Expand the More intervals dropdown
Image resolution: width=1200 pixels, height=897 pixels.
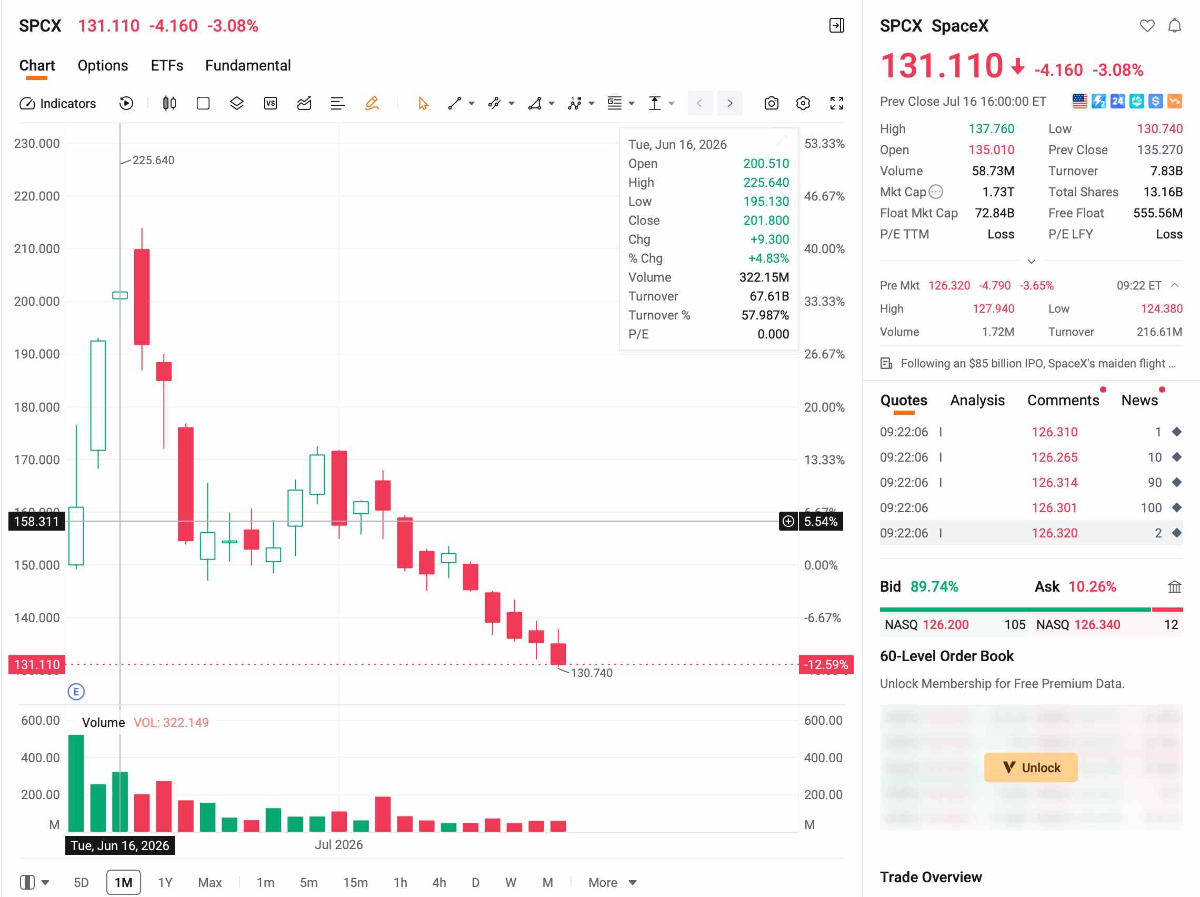612,882
